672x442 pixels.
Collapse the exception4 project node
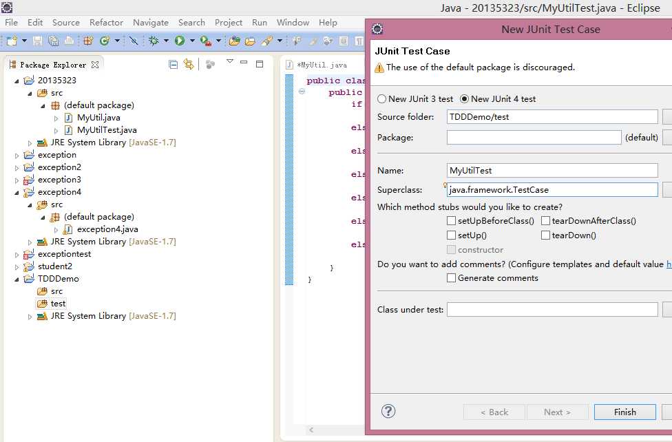click(17, 193)
